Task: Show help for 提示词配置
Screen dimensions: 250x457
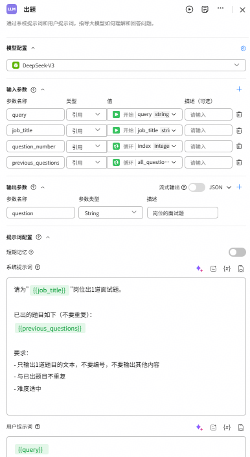Action: [x=39, y=237]
